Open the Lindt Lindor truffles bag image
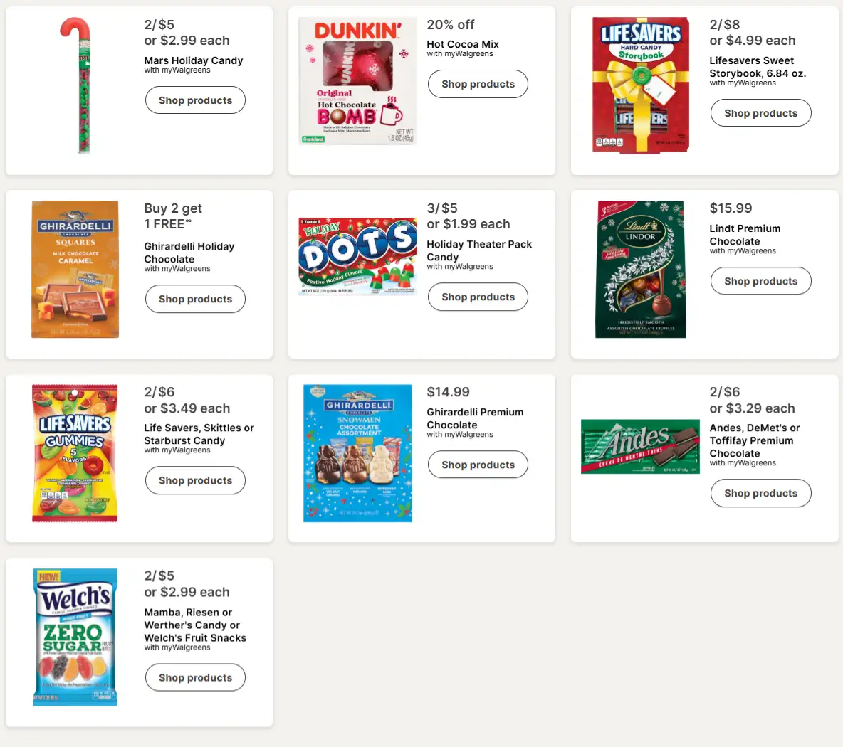This screenshot has width=843, height=747. [x=641, y=269]
